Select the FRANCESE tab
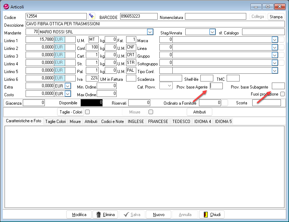 pos(158,122)
